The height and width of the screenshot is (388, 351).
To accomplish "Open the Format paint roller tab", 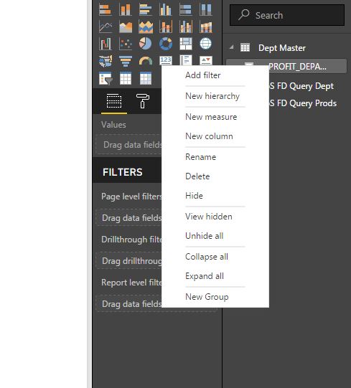I will point(143,101).
